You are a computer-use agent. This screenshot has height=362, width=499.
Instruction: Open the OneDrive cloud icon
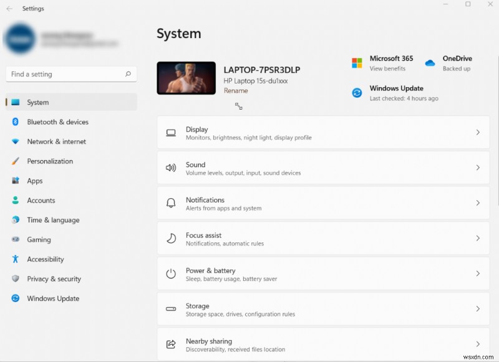point(430,63)
